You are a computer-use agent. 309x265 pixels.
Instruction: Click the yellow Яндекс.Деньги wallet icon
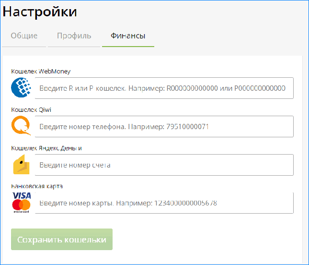(21, 165)
